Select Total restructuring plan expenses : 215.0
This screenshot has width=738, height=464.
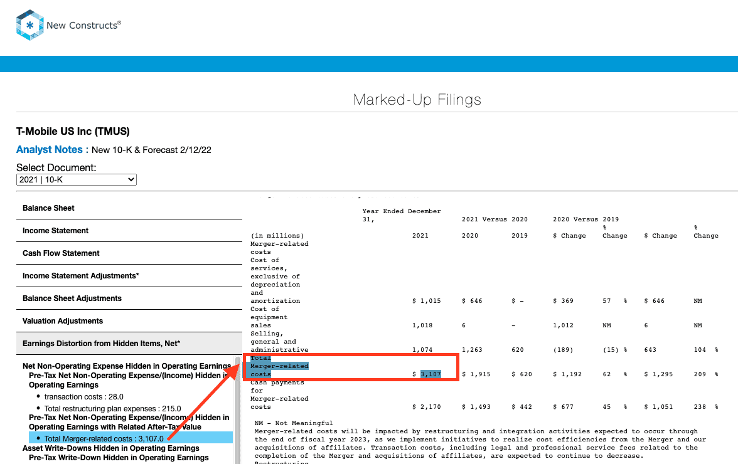(x=112, y=409)
